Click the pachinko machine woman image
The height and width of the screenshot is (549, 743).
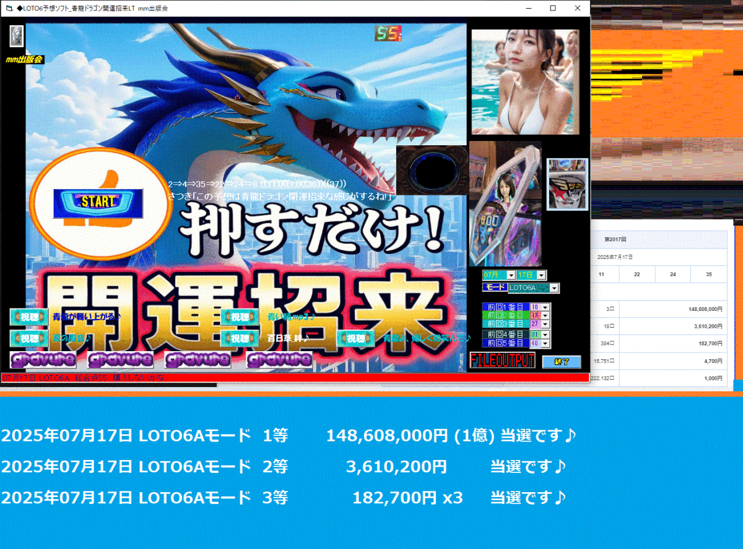click(505, 203)
